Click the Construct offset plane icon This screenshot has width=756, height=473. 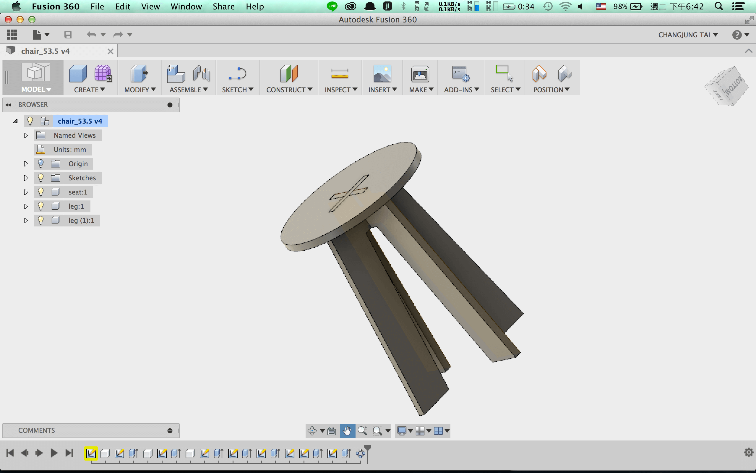(x=289, y=74)
